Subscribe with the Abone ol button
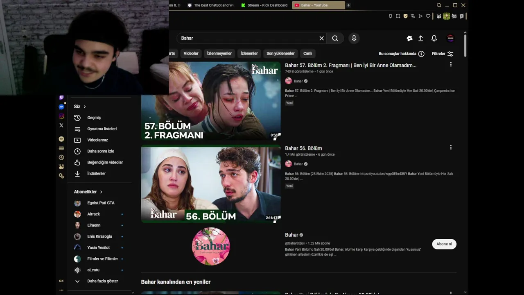The width and height of the screenshot is (524, 295). click(444, 244)
